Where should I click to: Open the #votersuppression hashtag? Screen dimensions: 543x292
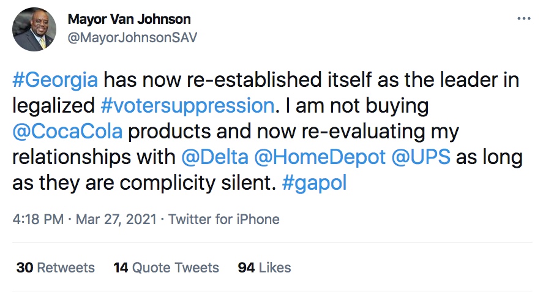tap(187, 107)
